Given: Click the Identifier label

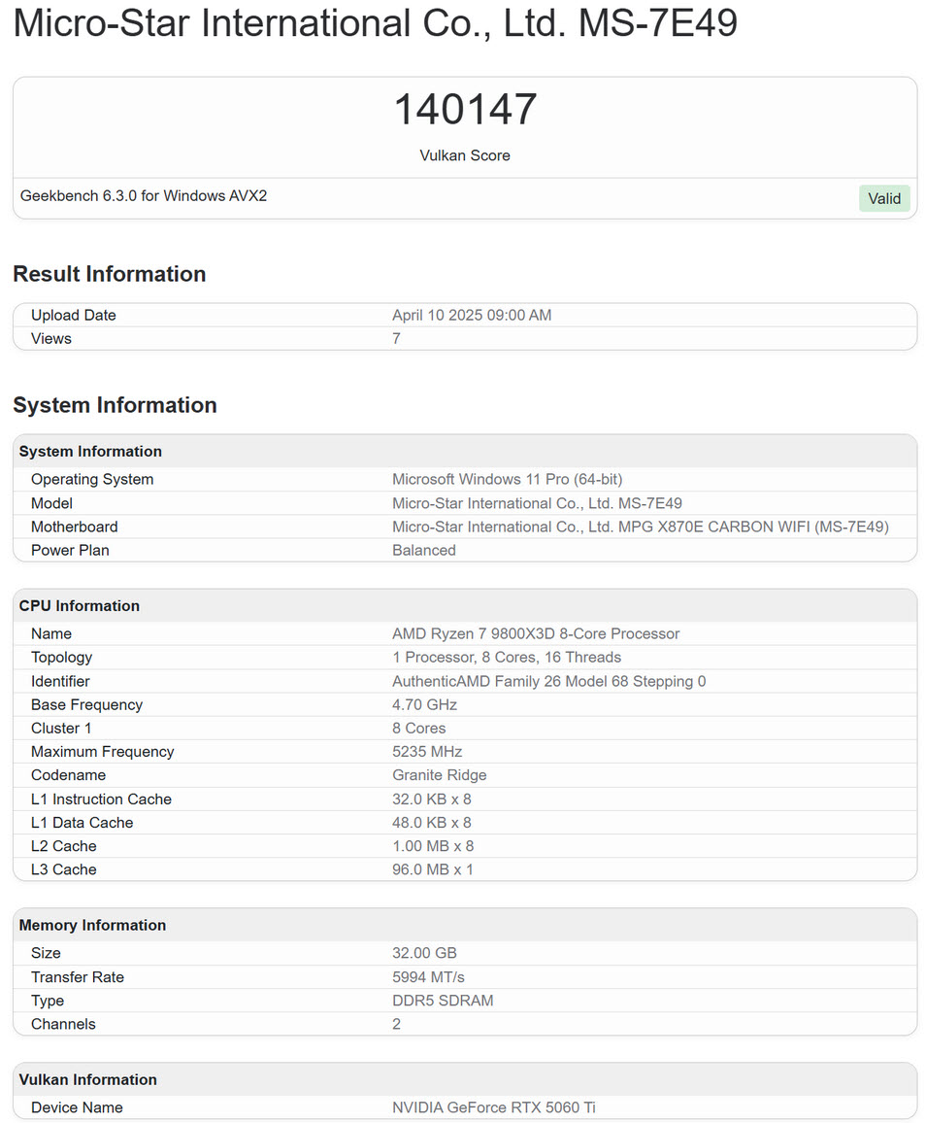Looking at the screenshot, I should click(61, 681).
